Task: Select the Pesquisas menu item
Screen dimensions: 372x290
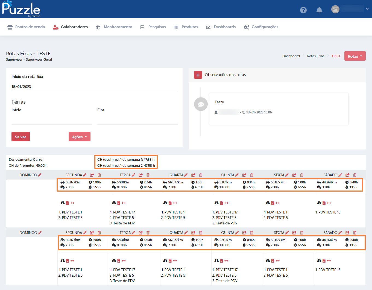Action: 153,27
